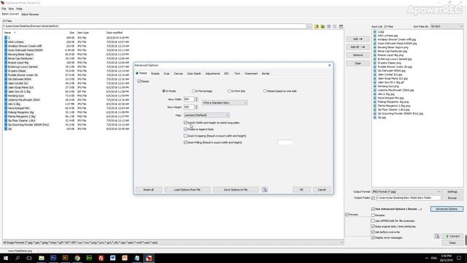
Task: Click the FastStone Photo Resizer taskbar icon
Action: [x=149, y=258]
